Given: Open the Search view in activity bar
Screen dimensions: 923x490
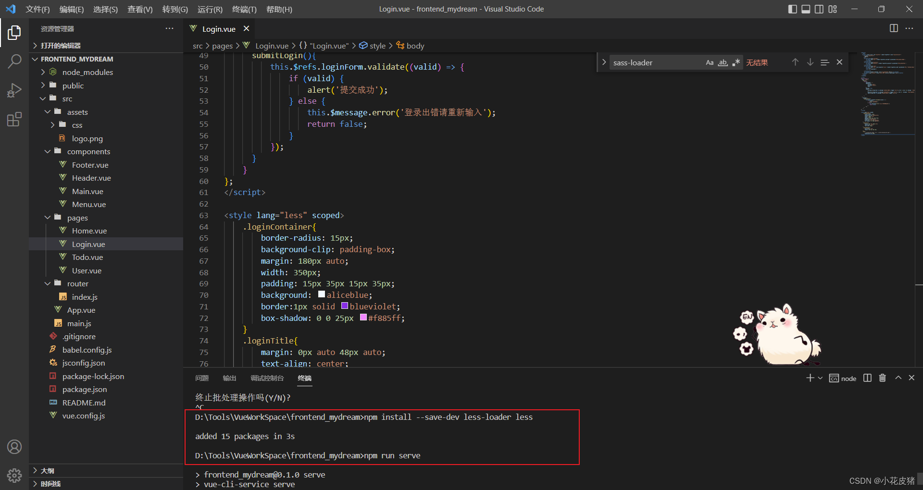Looking at the screenshot, I should [x=14, y=61].
